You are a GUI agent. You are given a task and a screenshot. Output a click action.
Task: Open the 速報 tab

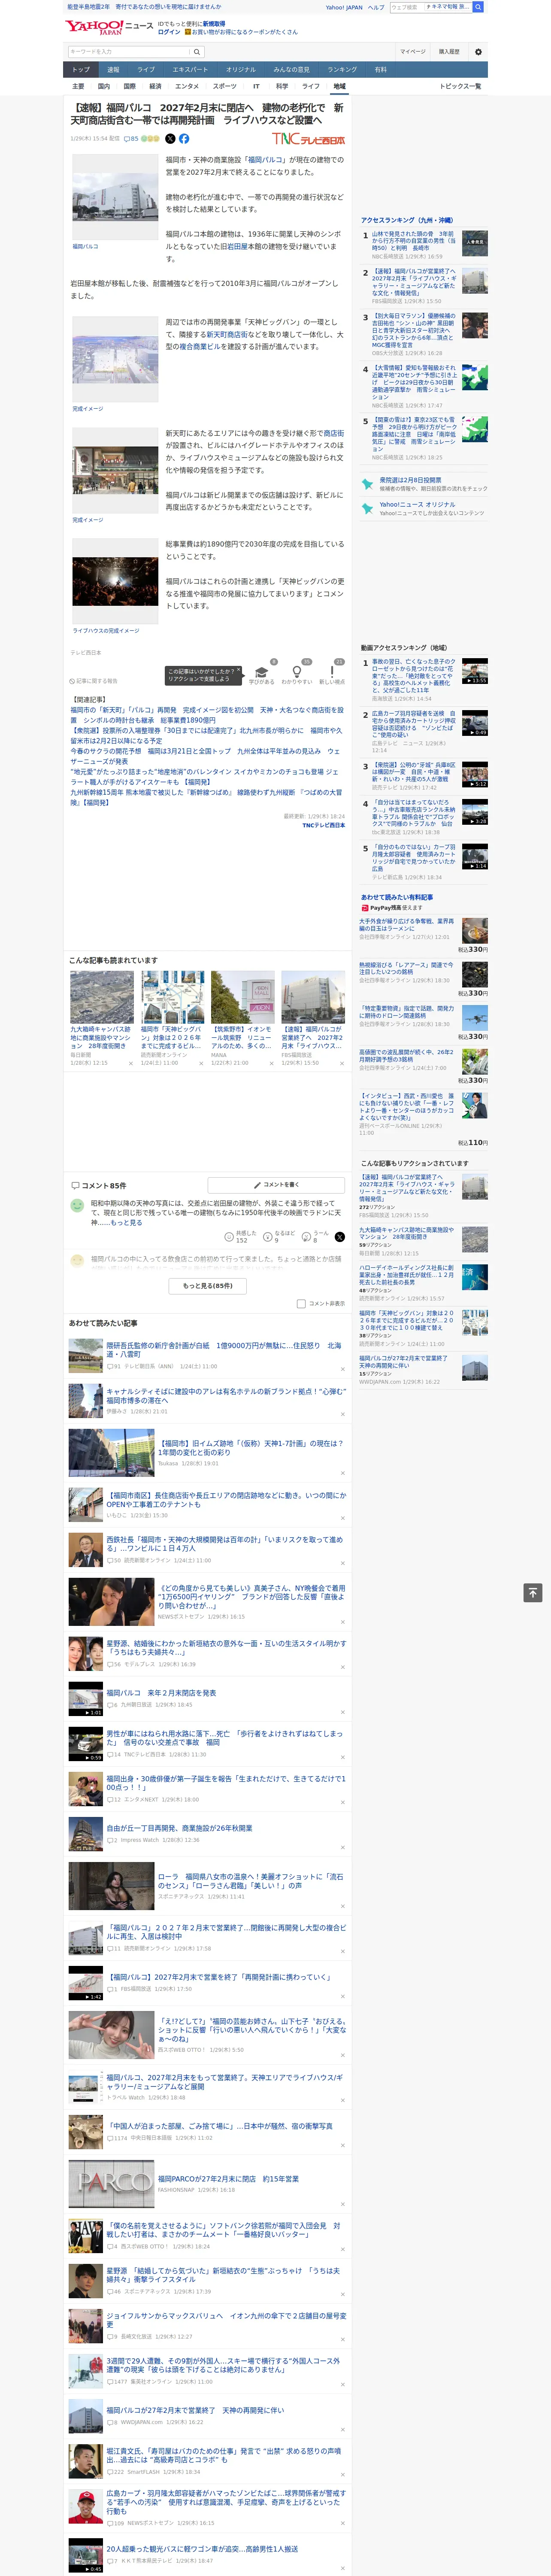[113, 70]
